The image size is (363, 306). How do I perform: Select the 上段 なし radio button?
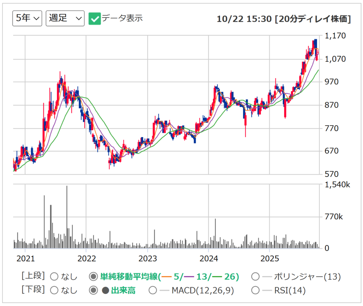point(54,277)
